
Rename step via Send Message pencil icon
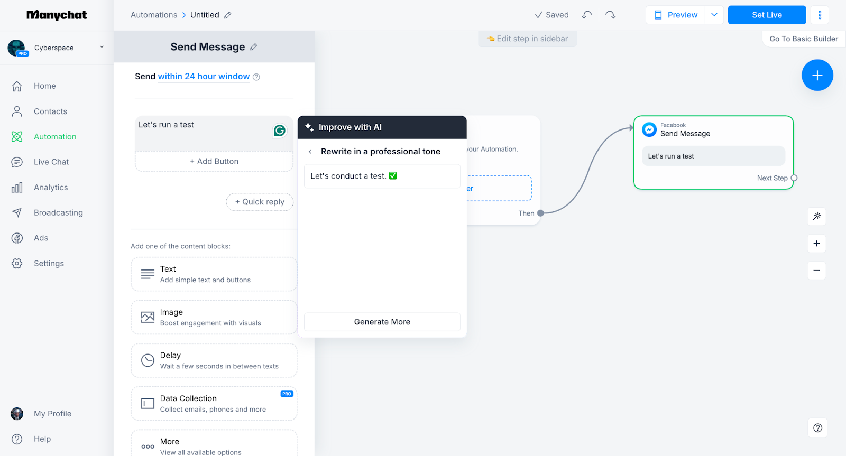tap(254, 47)
